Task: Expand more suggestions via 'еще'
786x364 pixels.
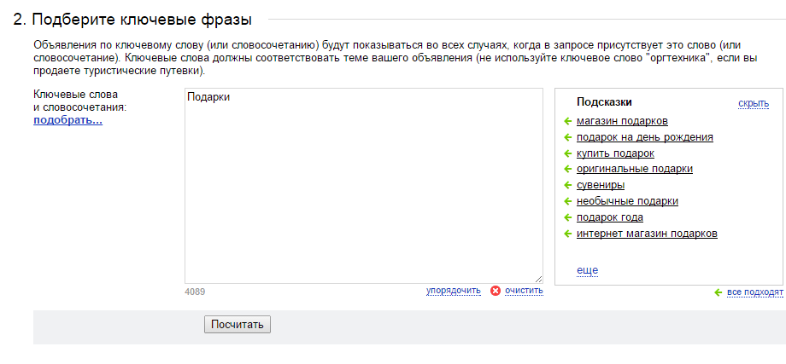Action: [x=588, y=270]
